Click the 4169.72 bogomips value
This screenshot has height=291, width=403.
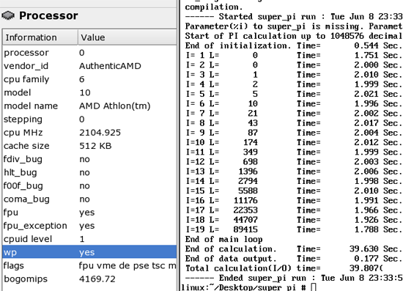point(97,279)
